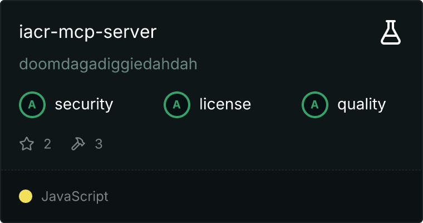Click the yellow JavaScript language dot
Screen dimensions: 423x223
[x=26, y=196]
